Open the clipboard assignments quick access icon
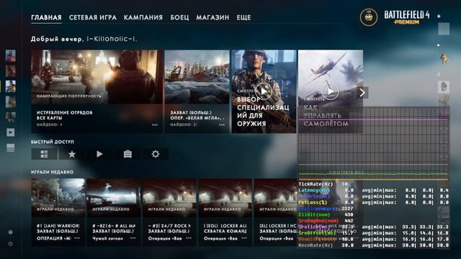The height and width of the screenshot is (259, 461). click(127, 154)
